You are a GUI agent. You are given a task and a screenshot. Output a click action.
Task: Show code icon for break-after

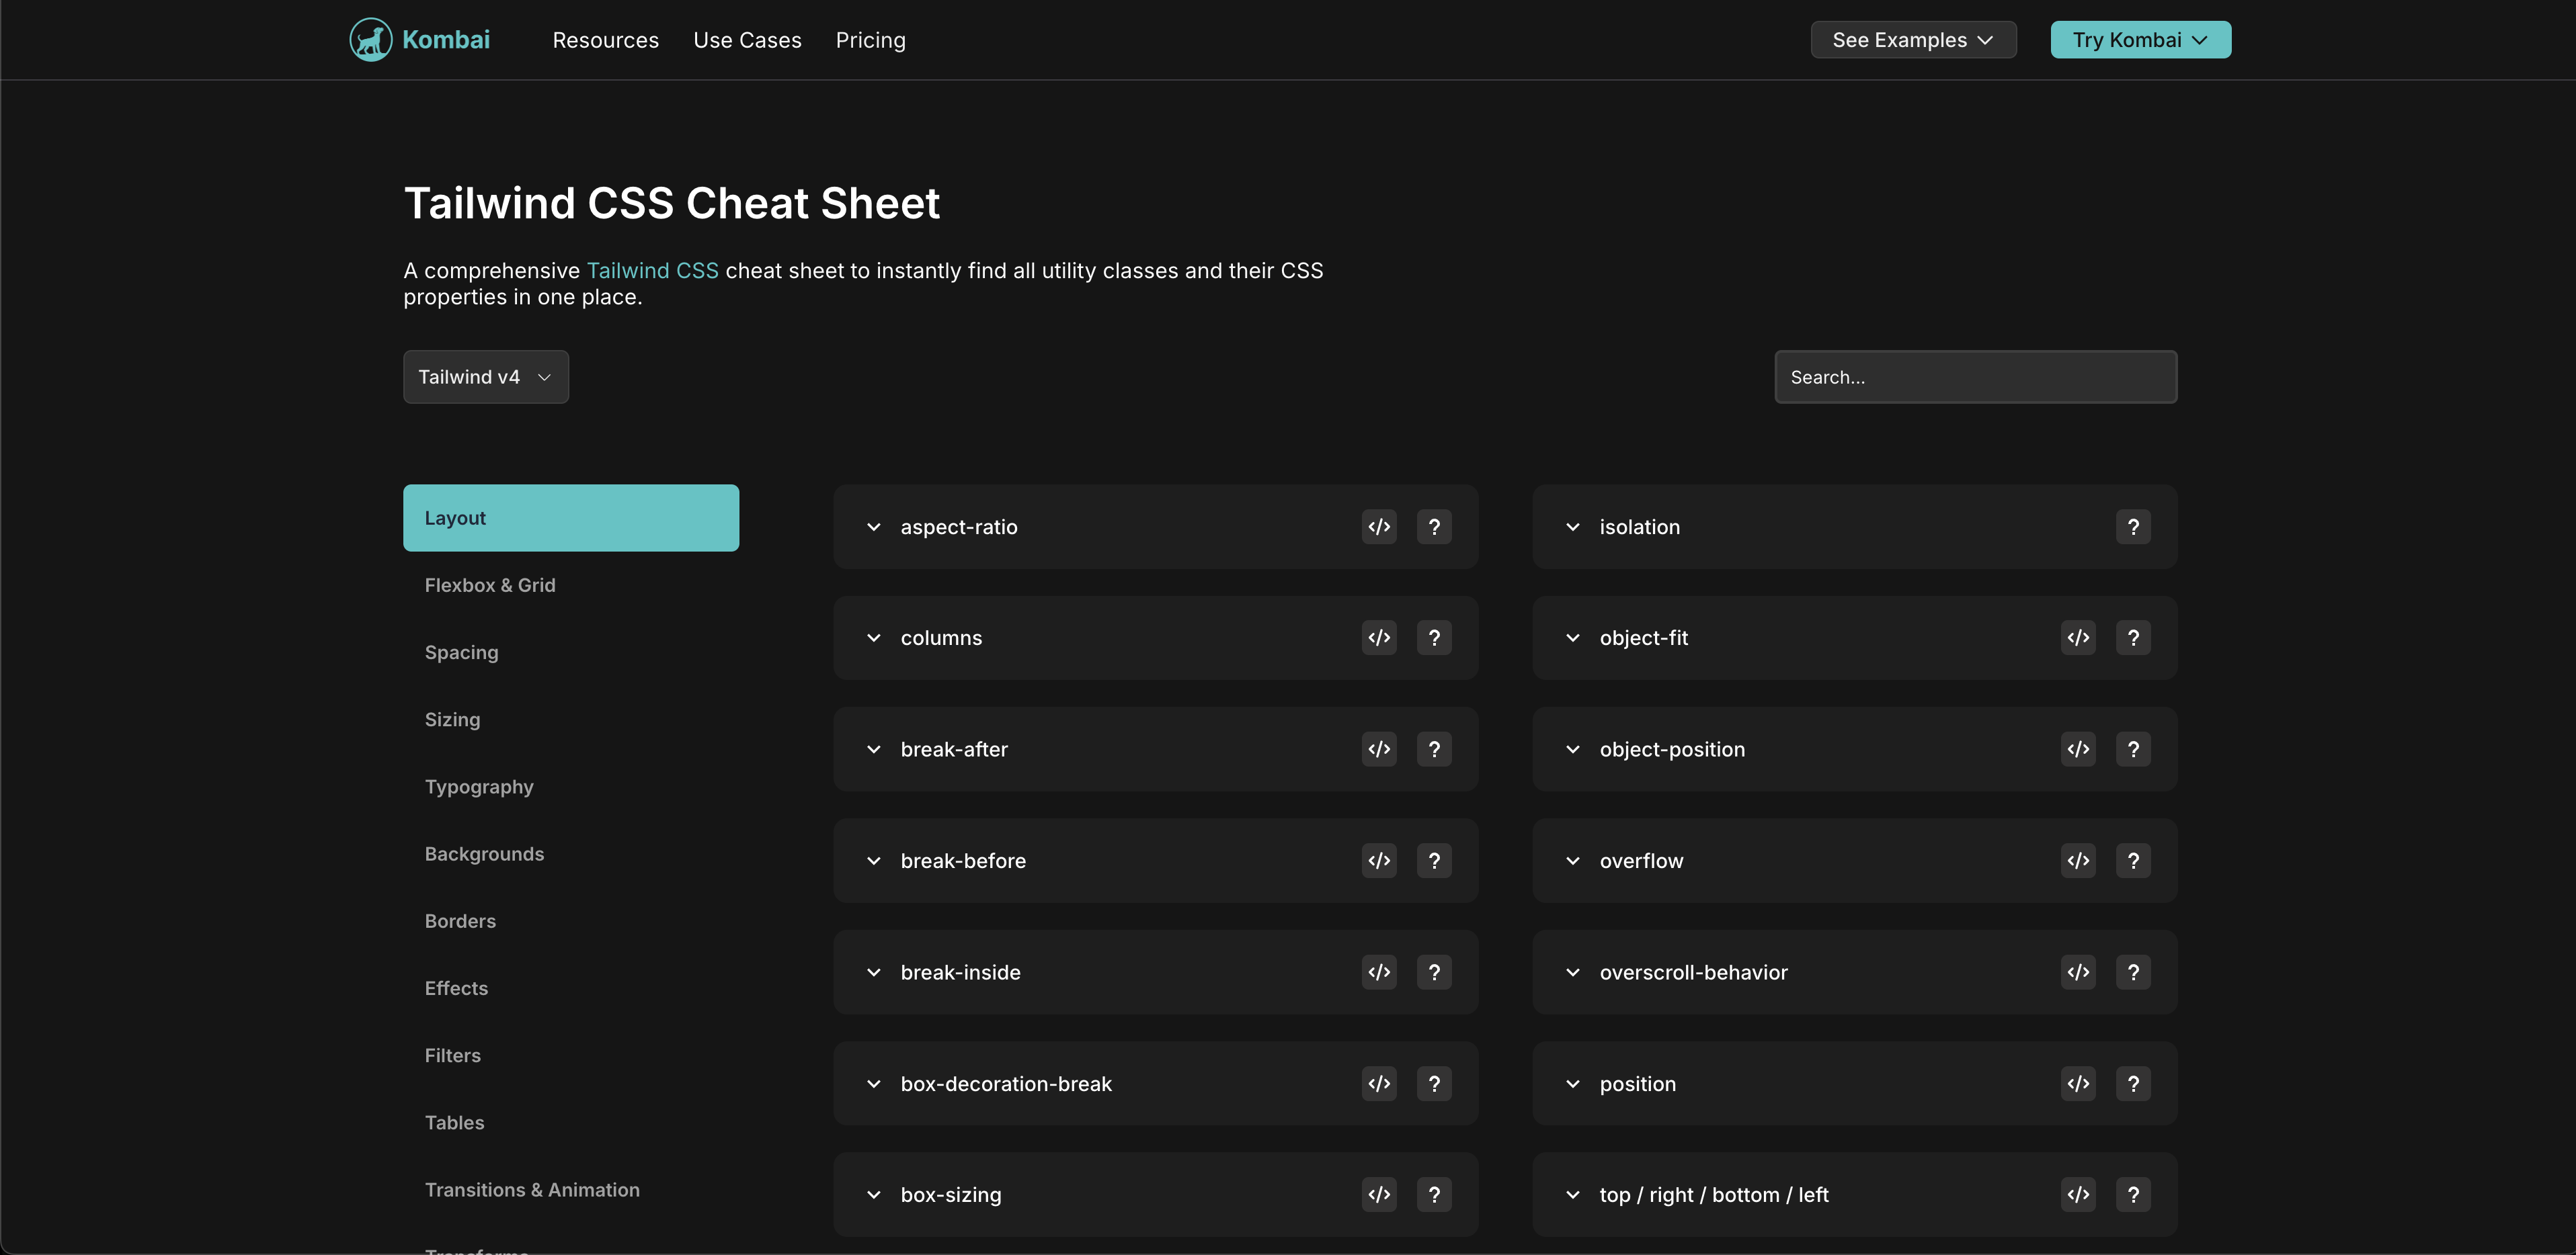pyautogui.click(x=1379, y=749)
